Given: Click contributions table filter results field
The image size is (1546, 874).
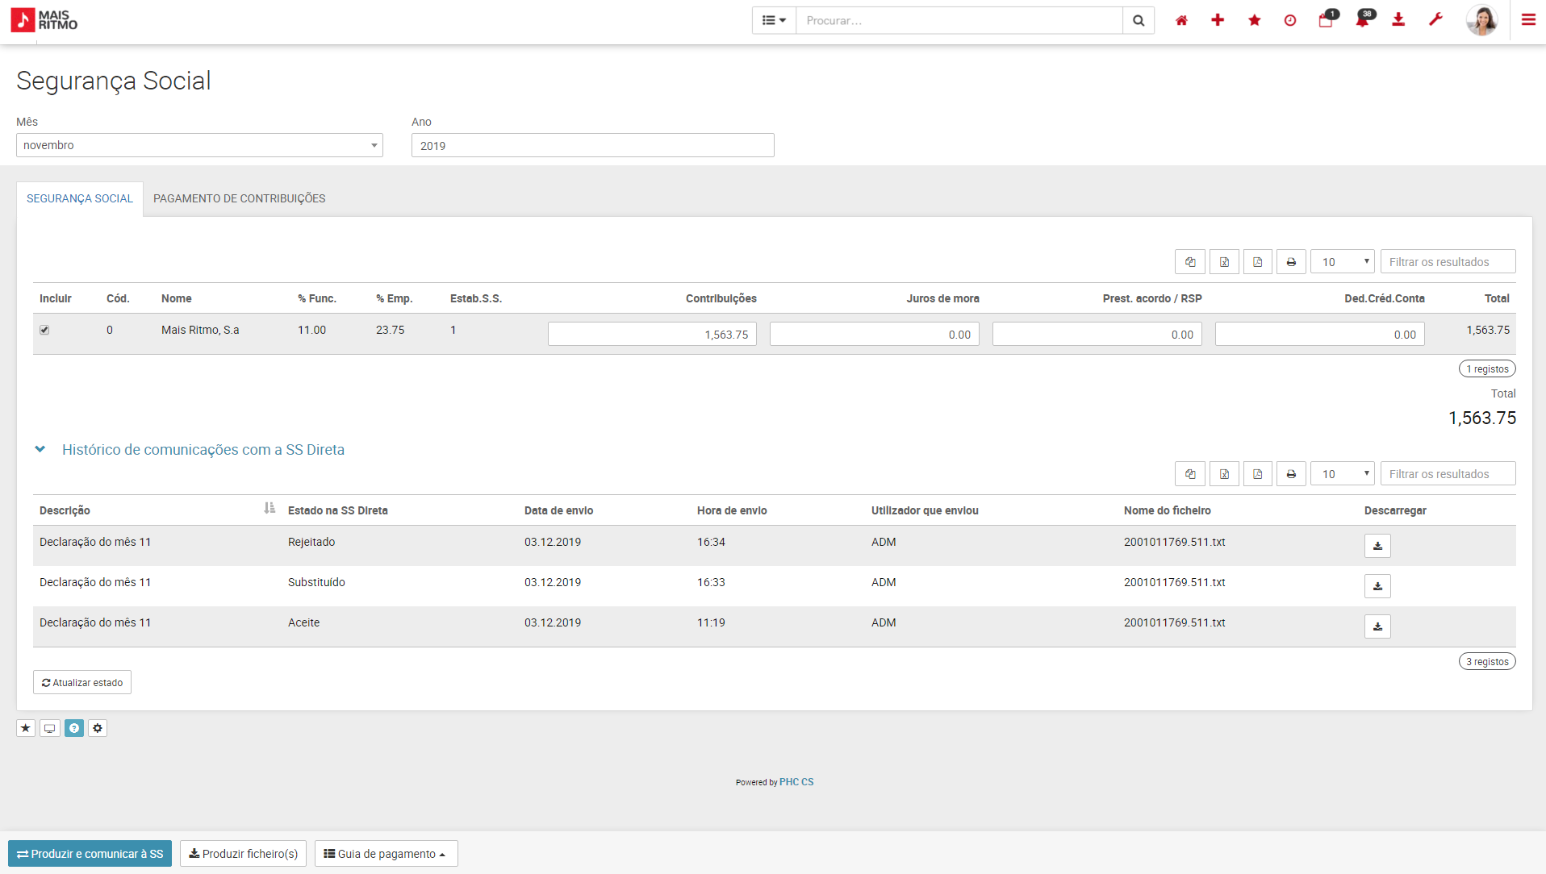Looking at the screenshot, I should (x=1448, y=262).
